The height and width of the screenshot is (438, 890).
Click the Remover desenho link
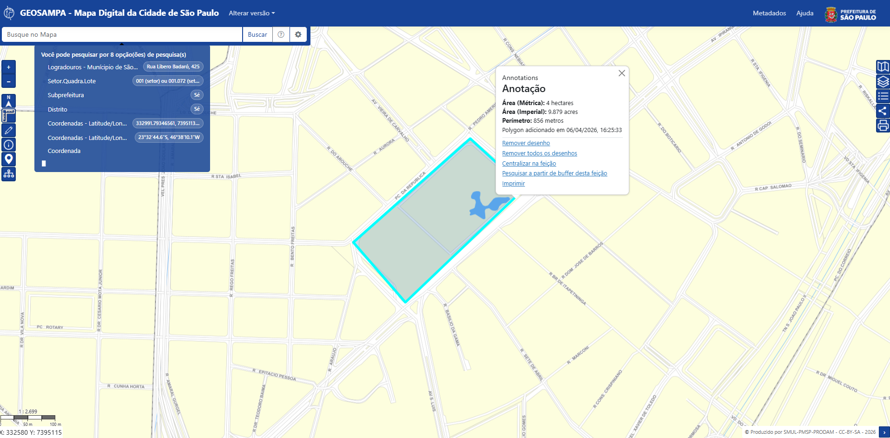[x=526, y=143]
